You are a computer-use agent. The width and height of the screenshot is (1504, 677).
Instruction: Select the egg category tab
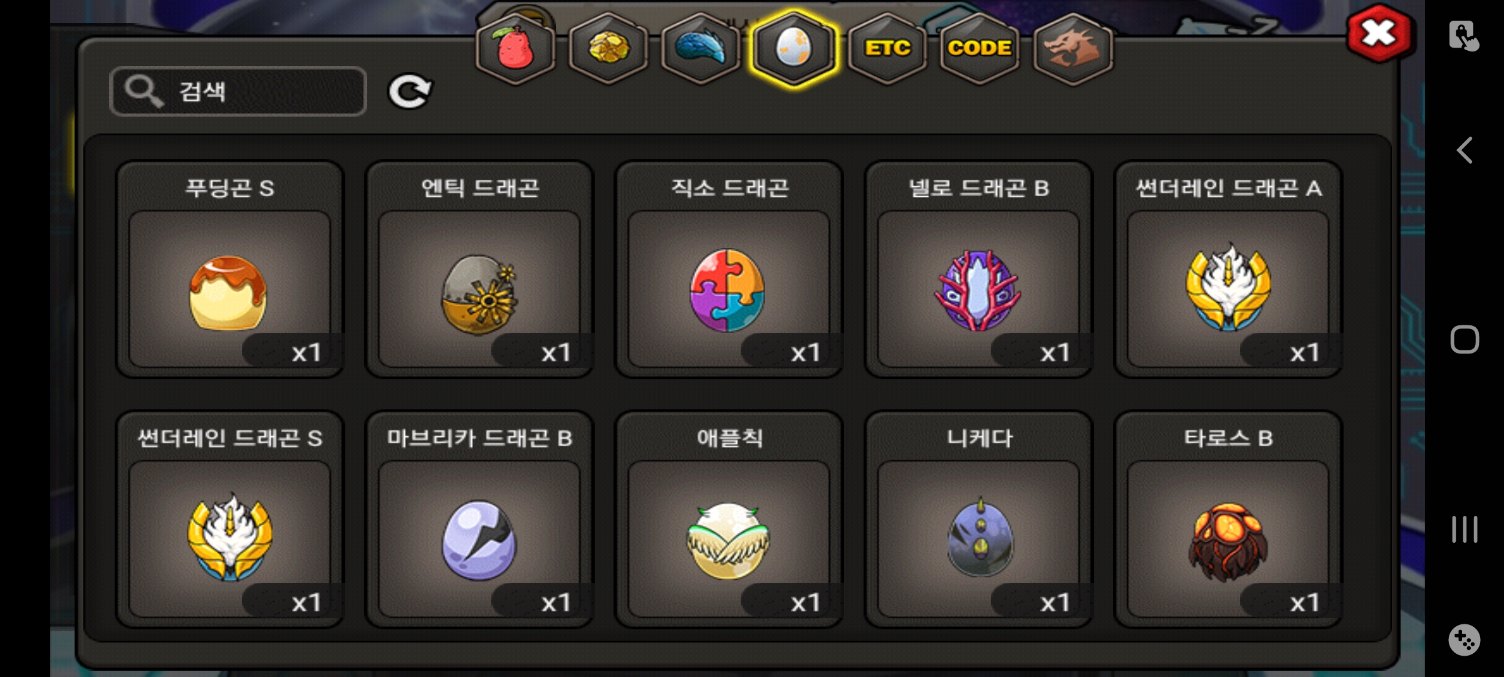click(x=793, y=48)
